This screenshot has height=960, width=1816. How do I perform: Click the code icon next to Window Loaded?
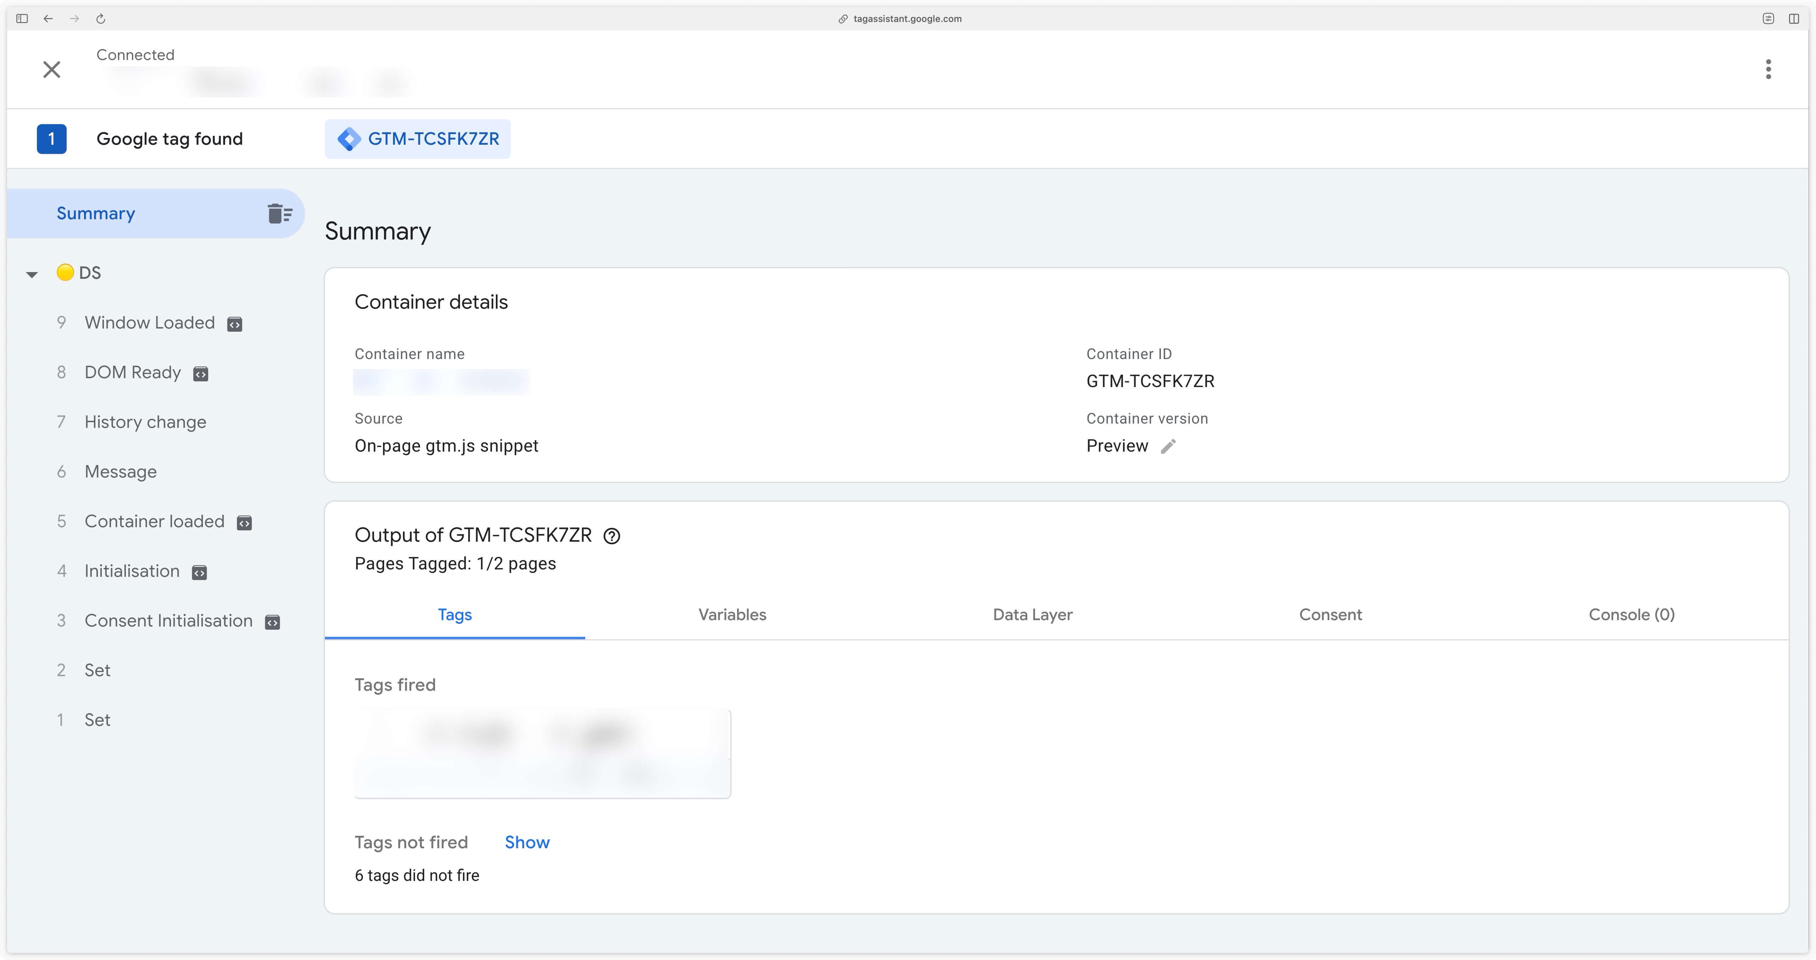pyautogui.click(x=235, y=325)
